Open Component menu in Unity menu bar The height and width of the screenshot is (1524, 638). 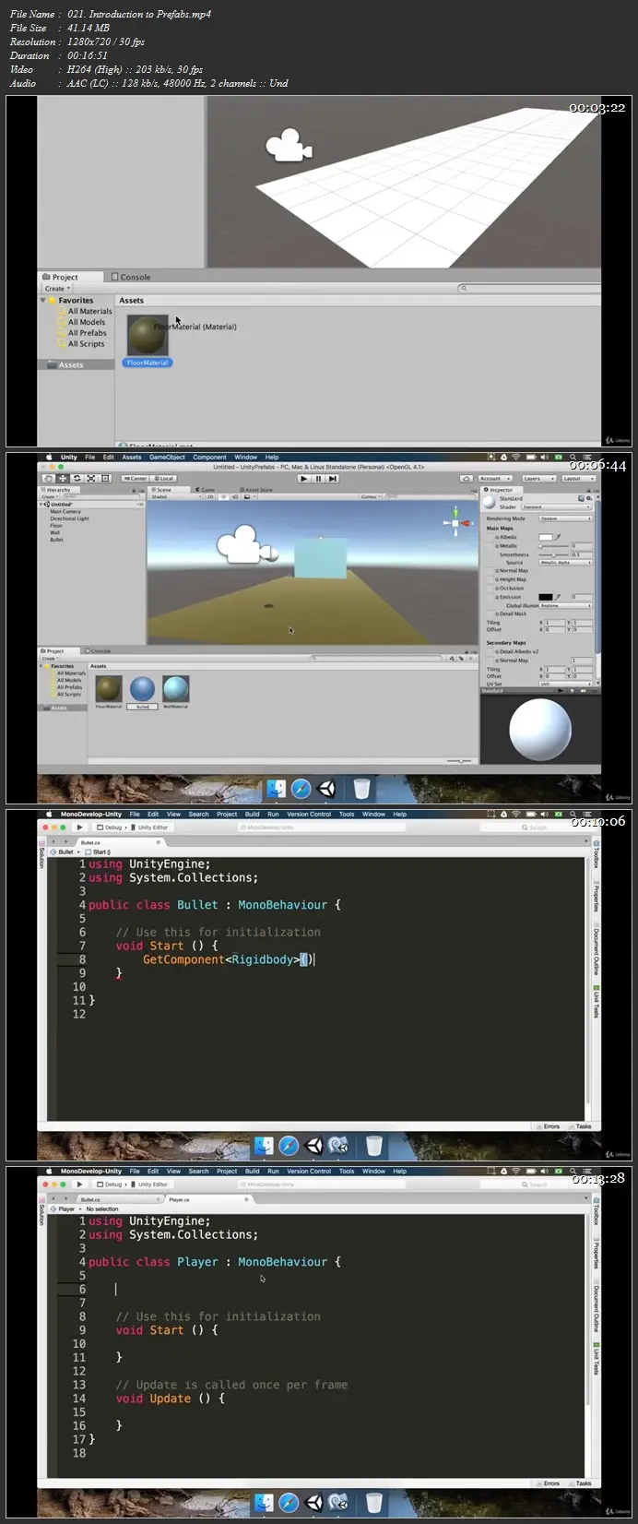[x=209, y=457]
